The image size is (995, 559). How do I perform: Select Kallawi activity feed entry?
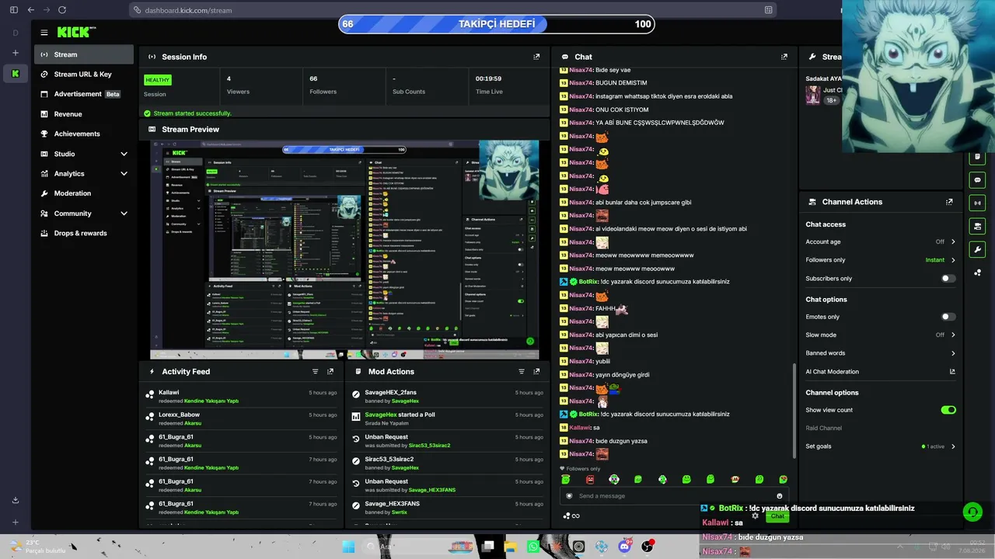[x=242, y=396]
